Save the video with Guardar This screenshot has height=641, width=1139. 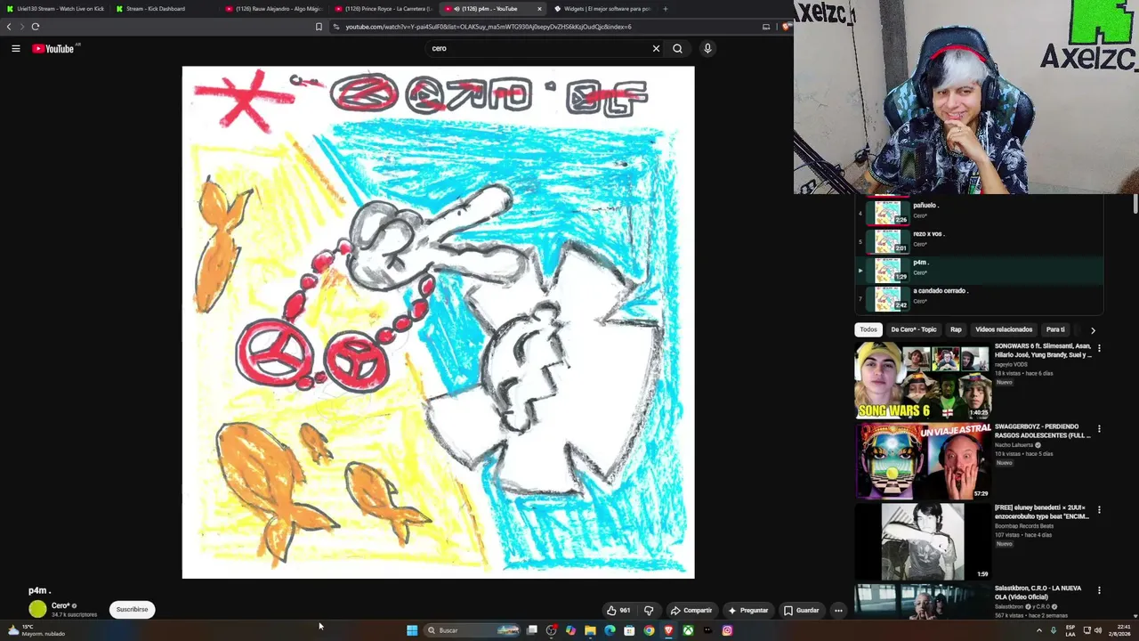coord(801,610)
